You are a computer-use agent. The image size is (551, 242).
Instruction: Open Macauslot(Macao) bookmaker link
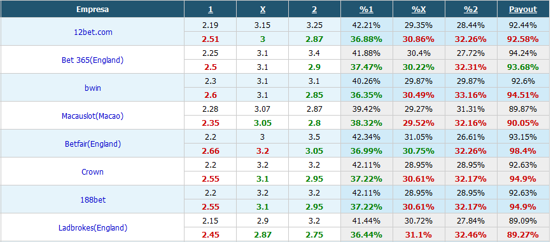click(92, 116)
